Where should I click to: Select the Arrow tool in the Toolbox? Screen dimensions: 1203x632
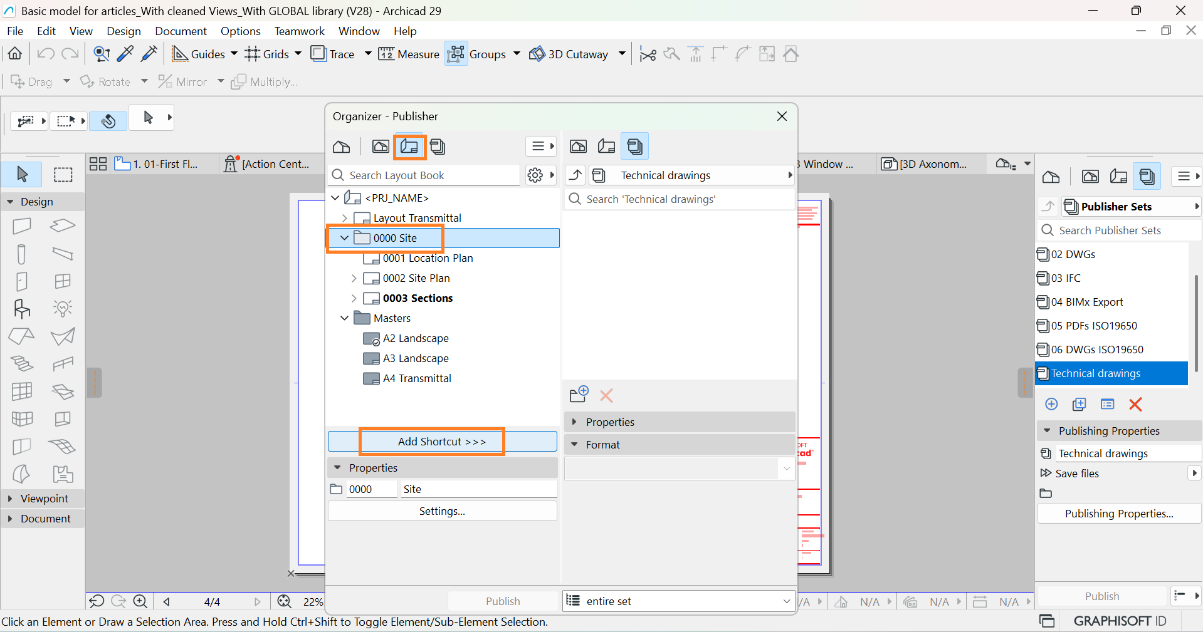point(22,174)
